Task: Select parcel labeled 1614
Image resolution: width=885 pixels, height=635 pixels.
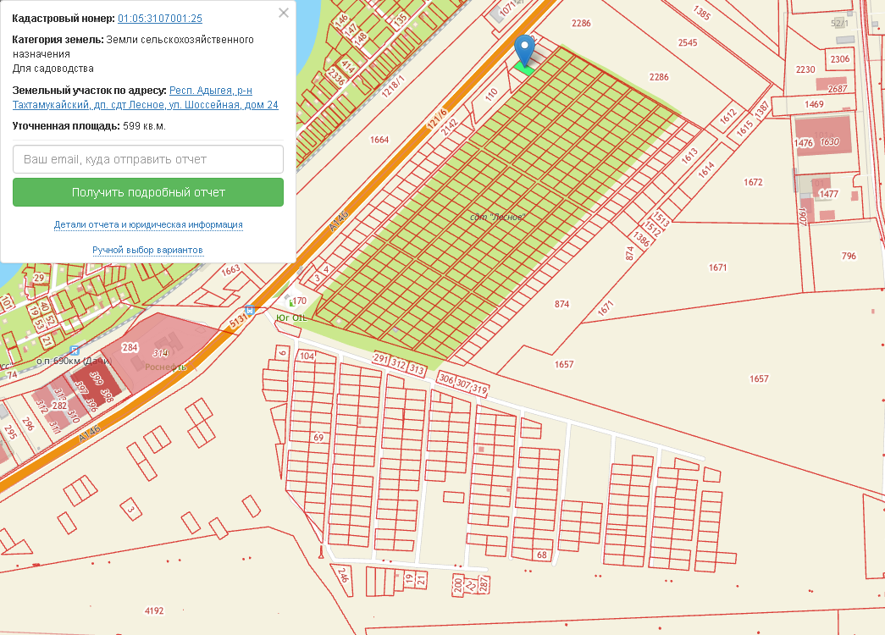Action: coord(706,169)
